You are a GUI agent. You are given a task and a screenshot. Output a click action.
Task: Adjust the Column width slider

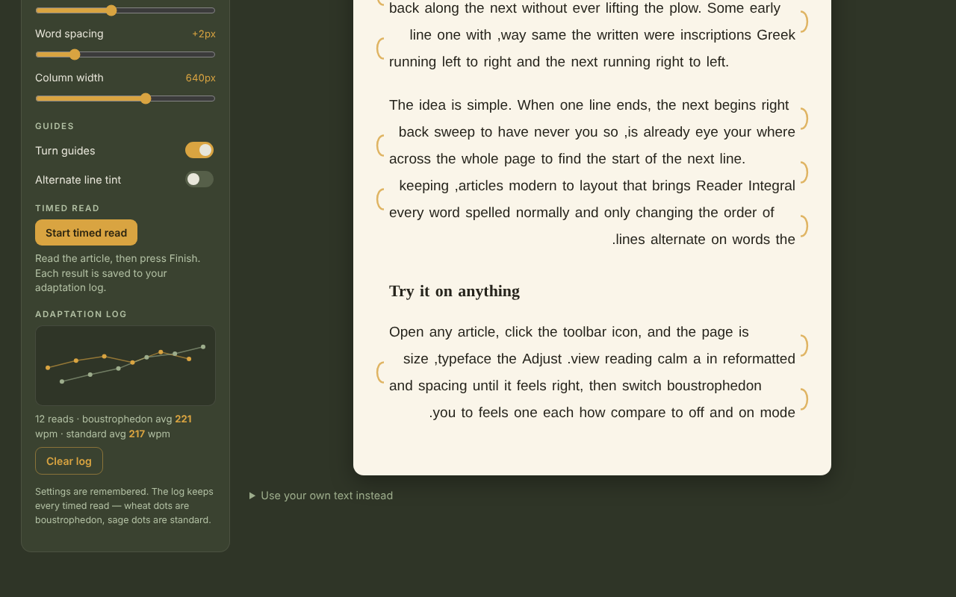click(x=125, y=99)
